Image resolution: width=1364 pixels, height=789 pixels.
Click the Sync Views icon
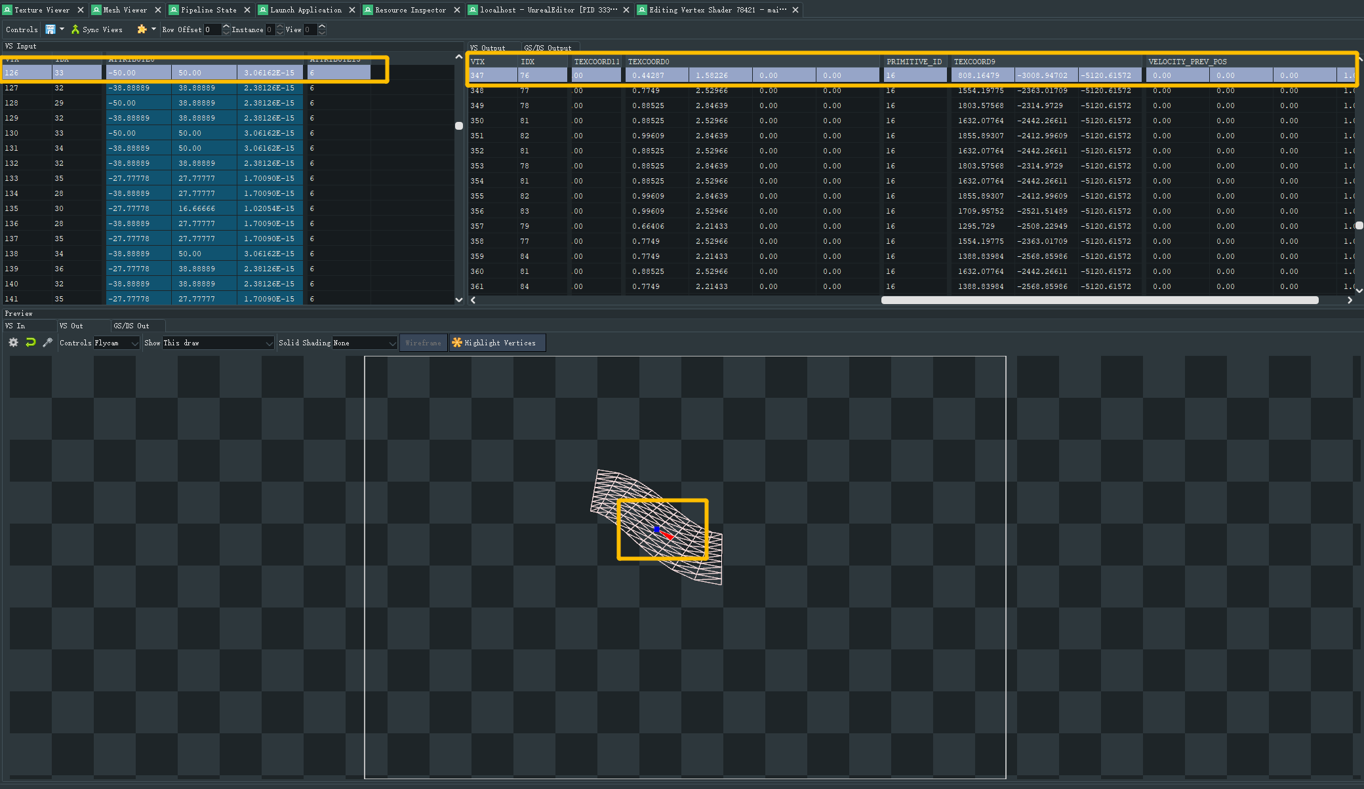pos(75,29)
